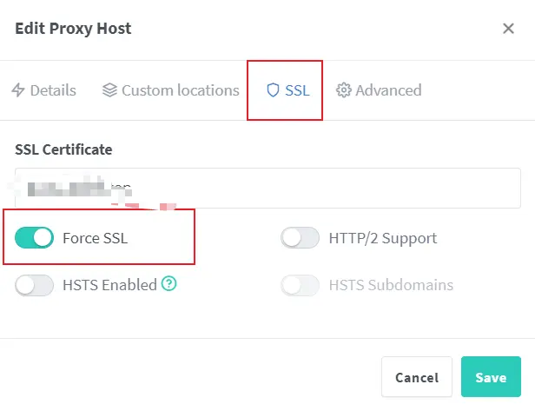The image size is (535, 411).
Task: Click the shield icon on SSL tab
Action: 273,90
